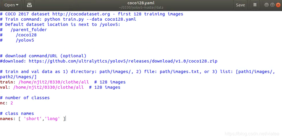The image size is (282, 139).
Task: Click the 'path2/images/]' wrapped line
Action: click(x=18, y=77)
